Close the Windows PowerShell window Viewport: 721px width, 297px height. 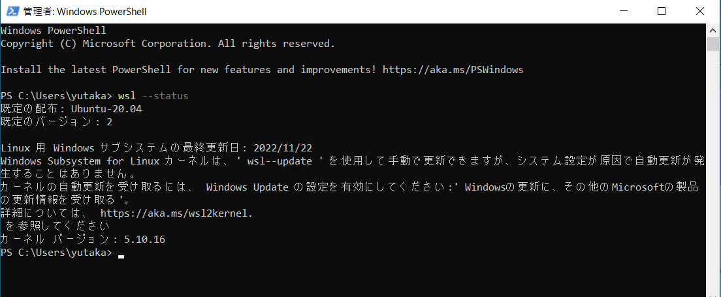coord(699,12)
